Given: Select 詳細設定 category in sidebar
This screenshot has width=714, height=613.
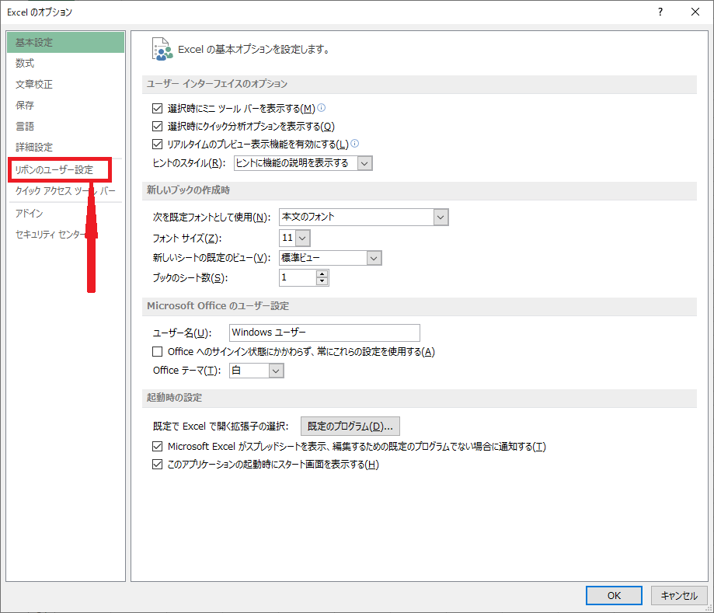Looking at the screenshot, I should click(65, 147).
